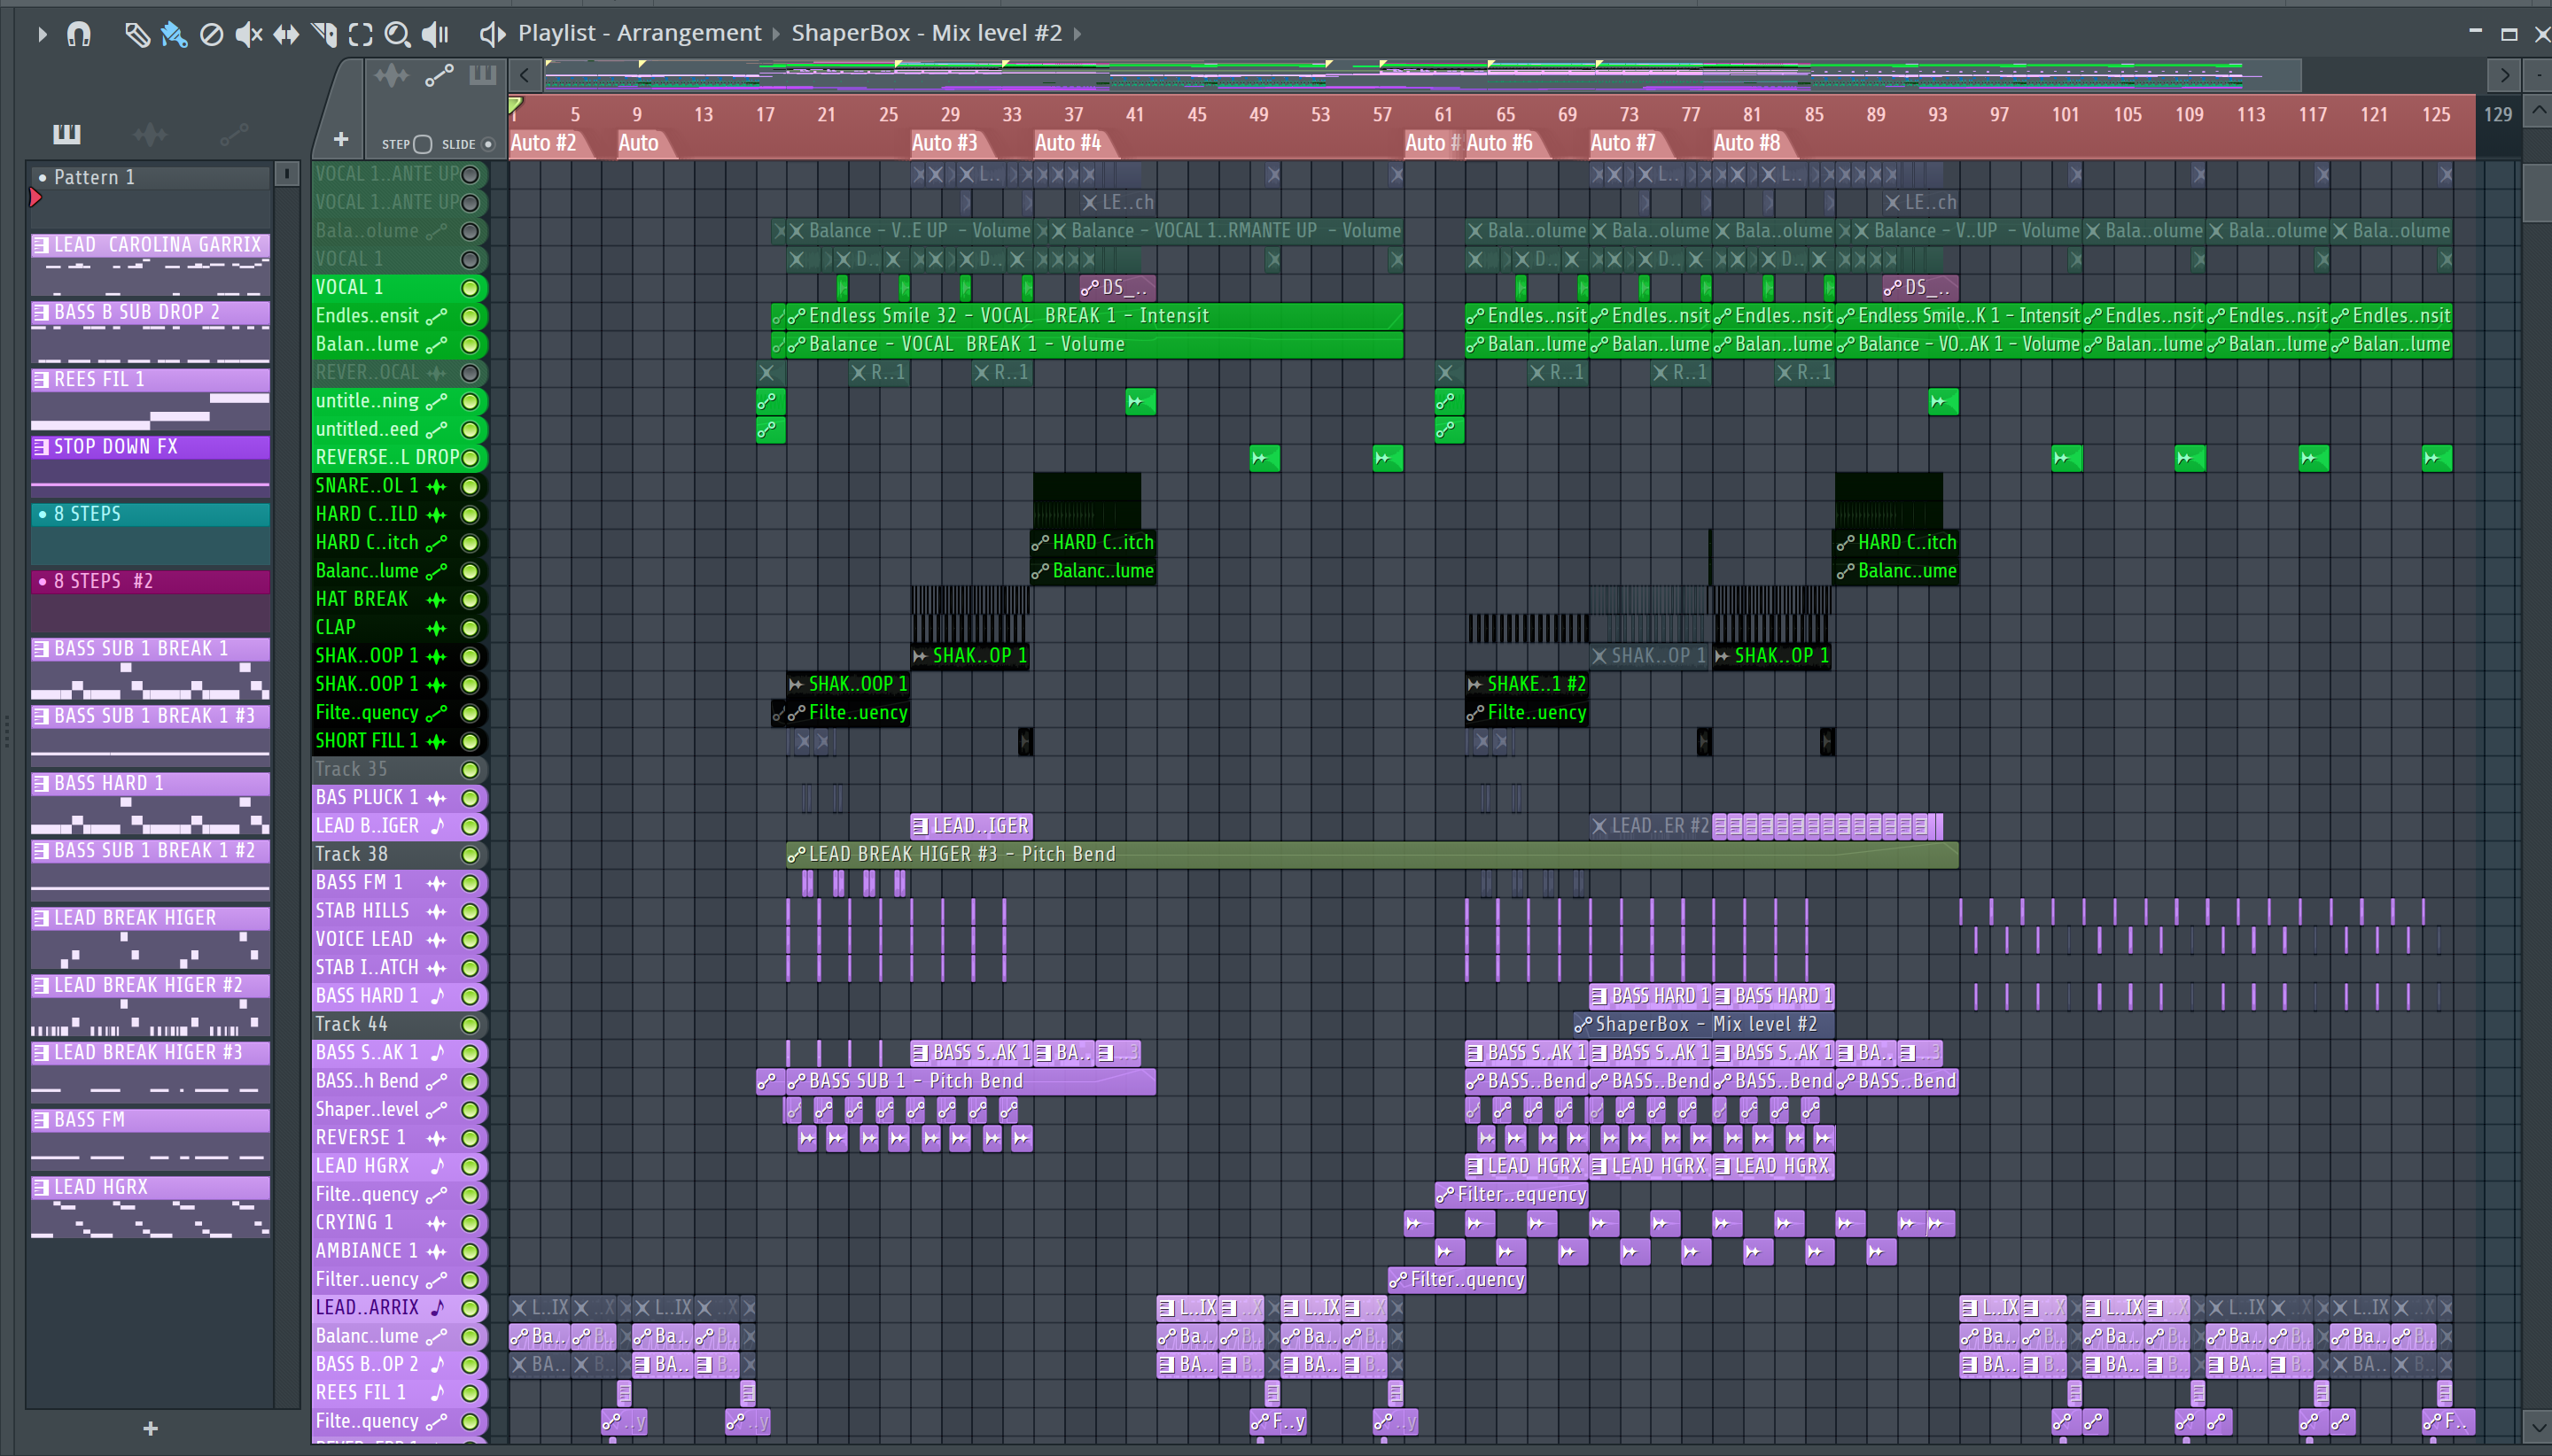
Task: Click automation icon on Endles..ensit track
Action: 436,317
